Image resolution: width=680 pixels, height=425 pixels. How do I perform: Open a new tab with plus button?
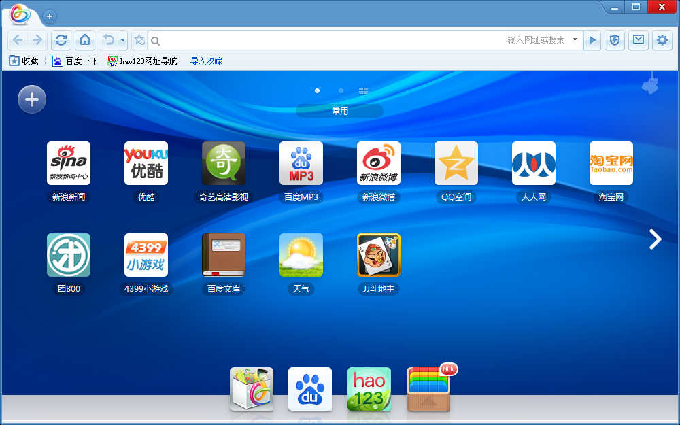point(50,16)
